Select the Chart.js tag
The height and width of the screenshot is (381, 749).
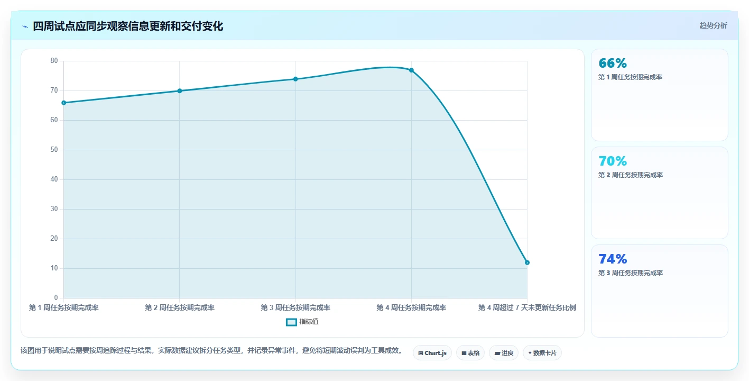(x=432, y=353)
